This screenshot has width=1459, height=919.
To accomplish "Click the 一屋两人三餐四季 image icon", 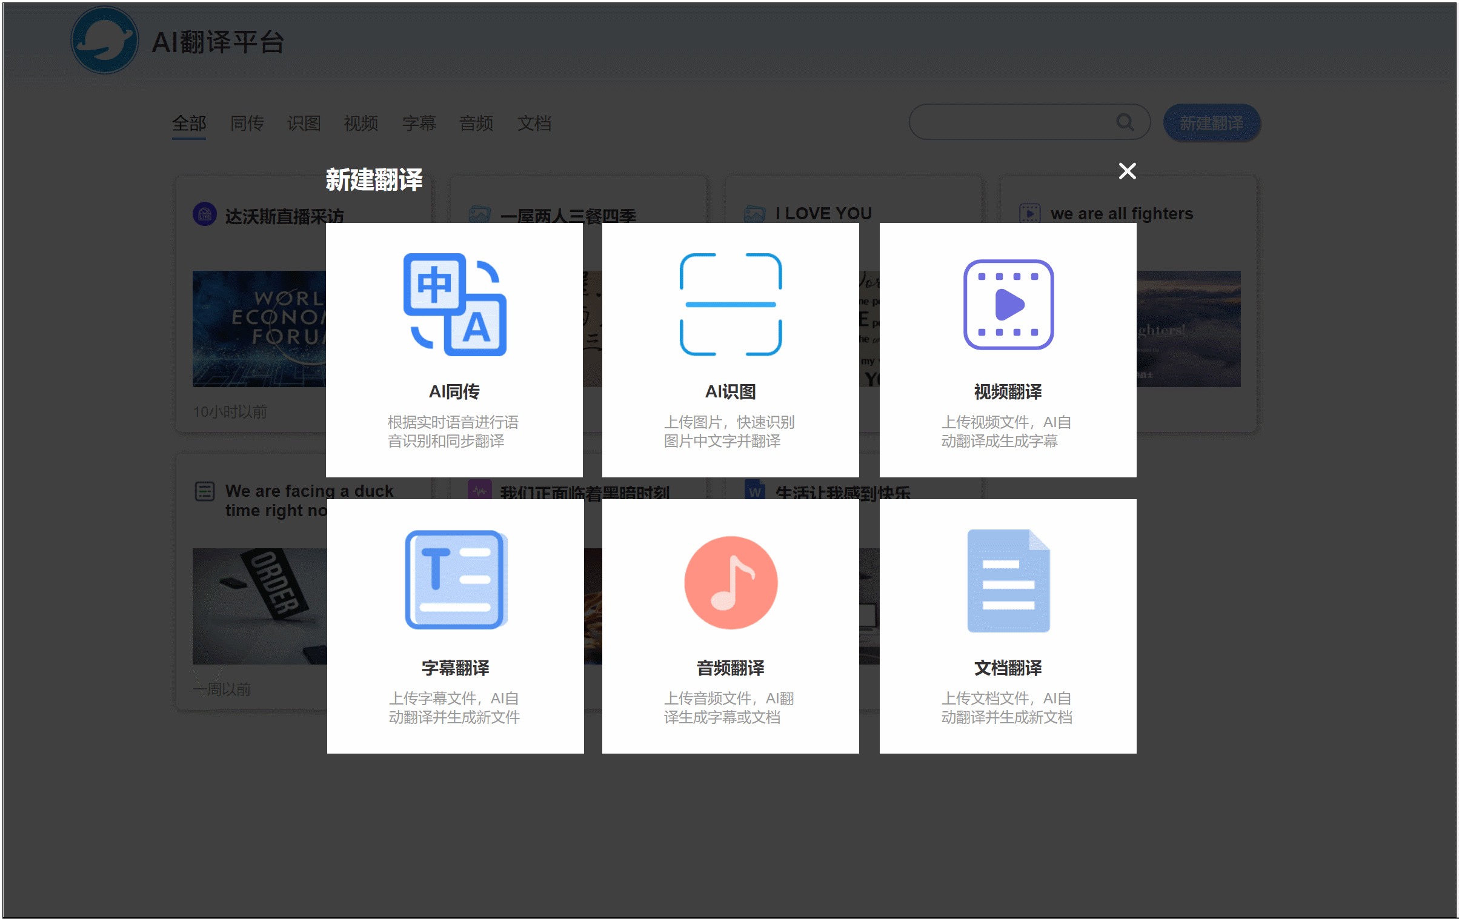I will (479, 213).
